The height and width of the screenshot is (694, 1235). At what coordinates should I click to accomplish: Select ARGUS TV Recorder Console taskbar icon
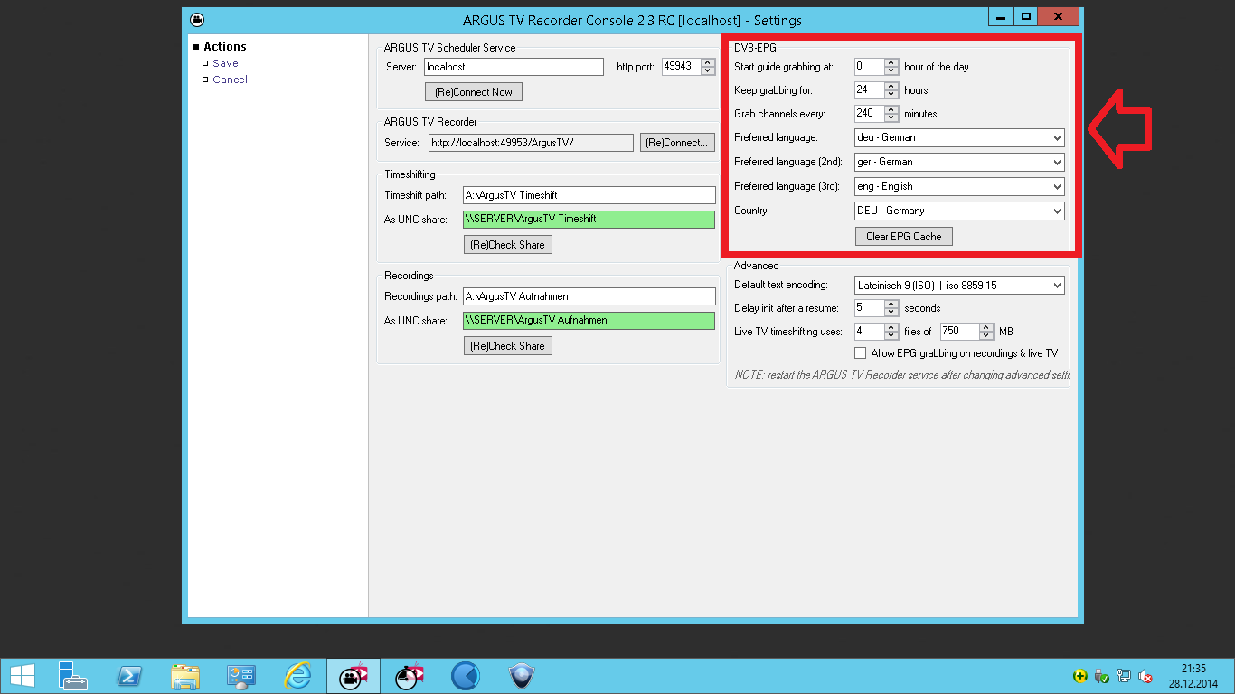[x=353, y=676]
